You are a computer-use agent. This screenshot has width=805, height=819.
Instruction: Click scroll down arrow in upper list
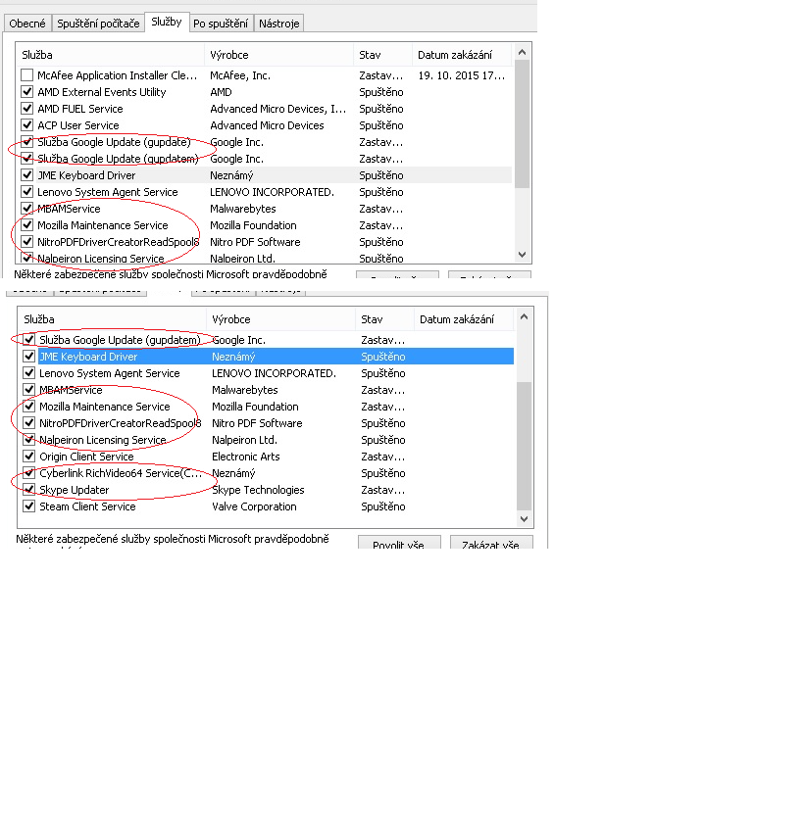click(x=522, y=255)
